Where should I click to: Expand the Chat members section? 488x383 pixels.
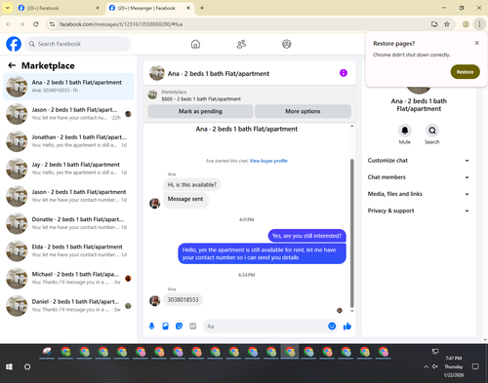(x=419, y=177)
